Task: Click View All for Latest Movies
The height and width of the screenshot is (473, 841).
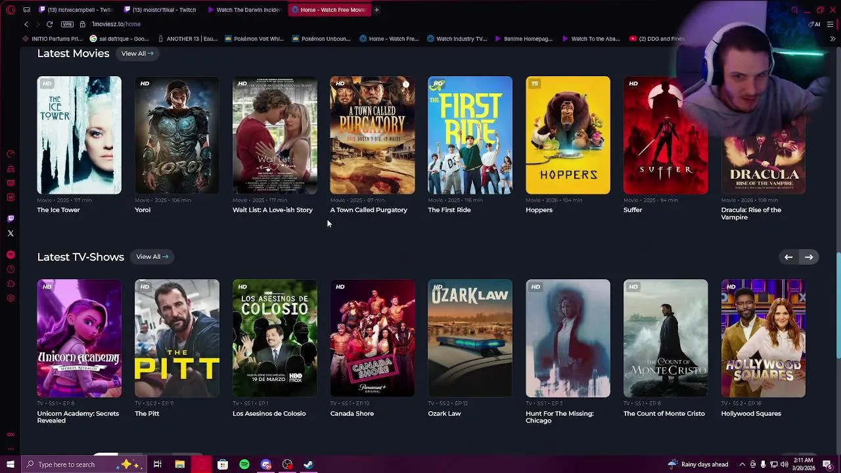Action: coord(137,53)
